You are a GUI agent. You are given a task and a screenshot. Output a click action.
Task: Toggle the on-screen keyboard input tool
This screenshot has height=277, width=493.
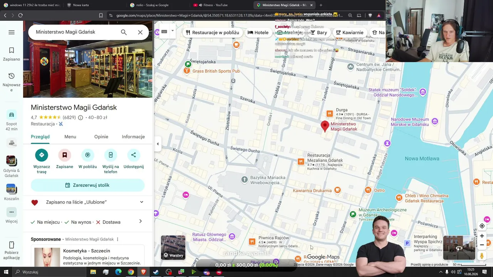click(x=164, y=32)
